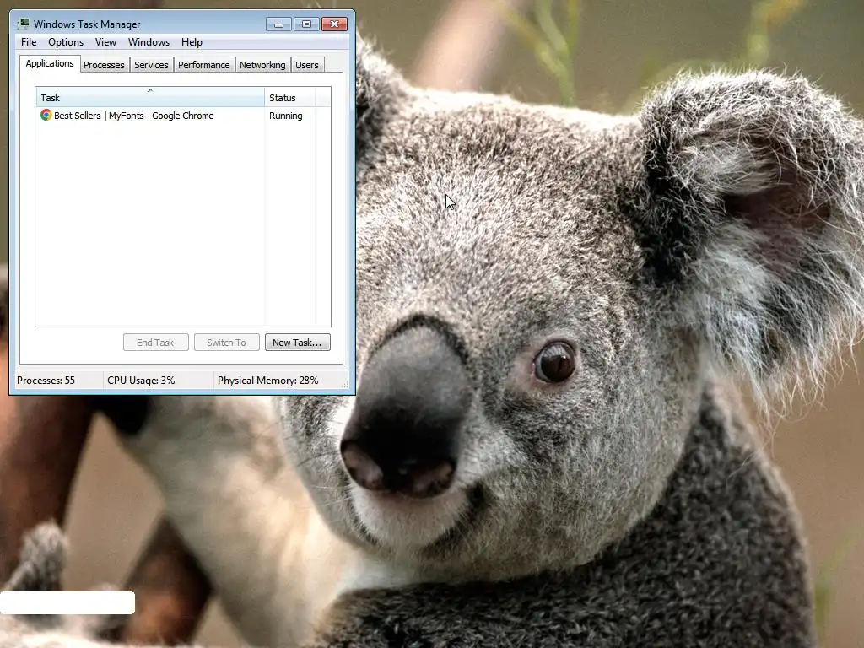Open the File menu
The height and width of the screenshot is (648, 864).
[29, 42]
